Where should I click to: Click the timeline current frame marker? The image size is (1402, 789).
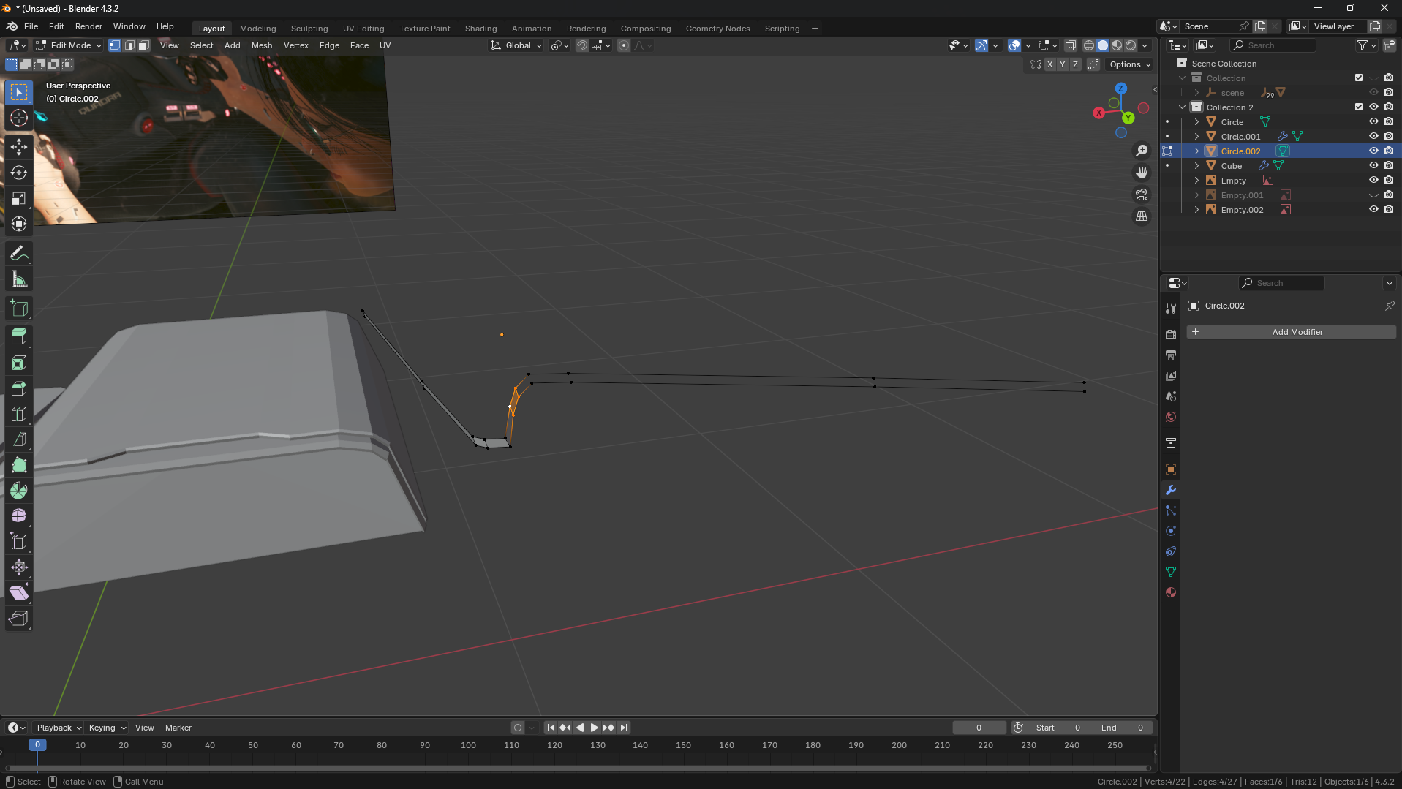[37, 744]
